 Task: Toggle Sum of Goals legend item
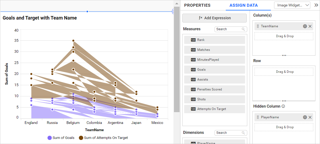[x=61, y=138]
